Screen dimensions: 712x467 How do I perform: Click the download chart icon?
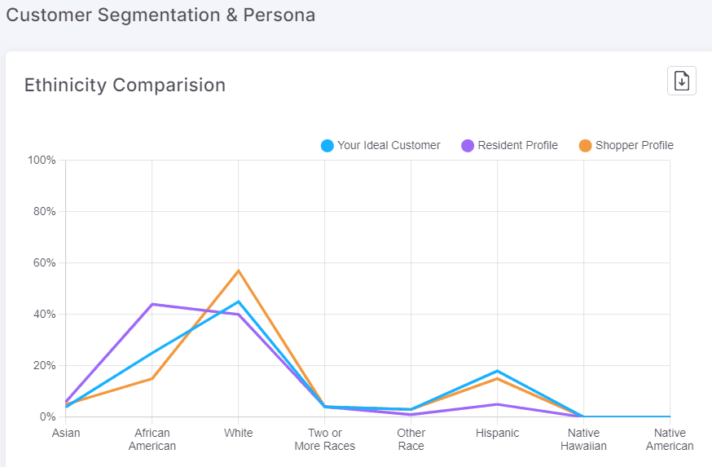click(x=682, y=81)
